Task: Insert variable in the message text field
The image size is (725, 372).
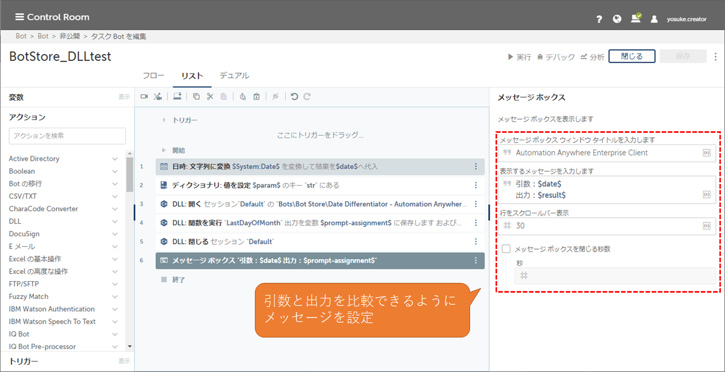Action: 707,195
